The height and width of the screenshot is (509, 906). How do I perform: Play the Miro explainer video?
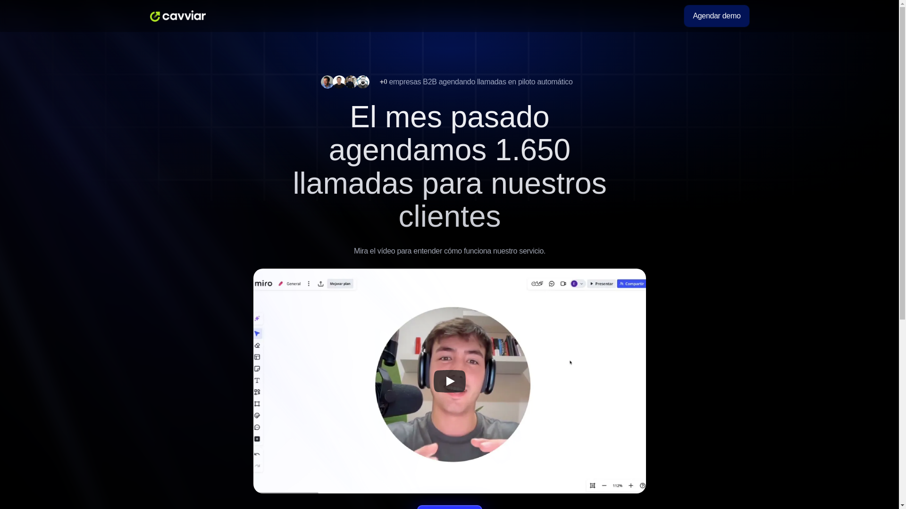point(449,381)
